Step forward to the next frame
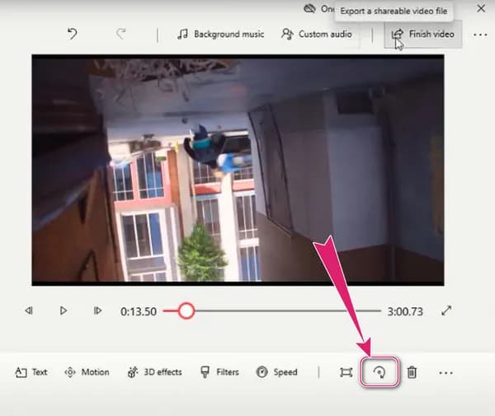The height and width of the screenshot is (416, 495). click(x=97, y=311)
